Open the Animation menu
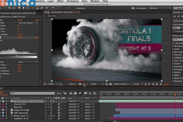 coord(73,1)
